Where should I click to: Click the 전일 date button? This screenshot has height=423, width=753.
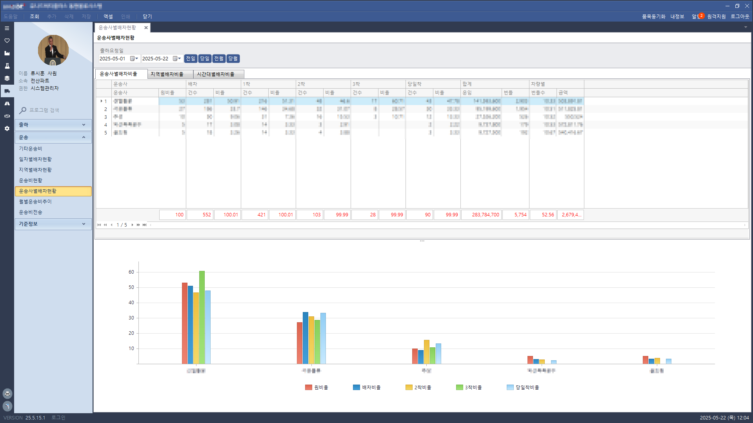coord(191,59)
